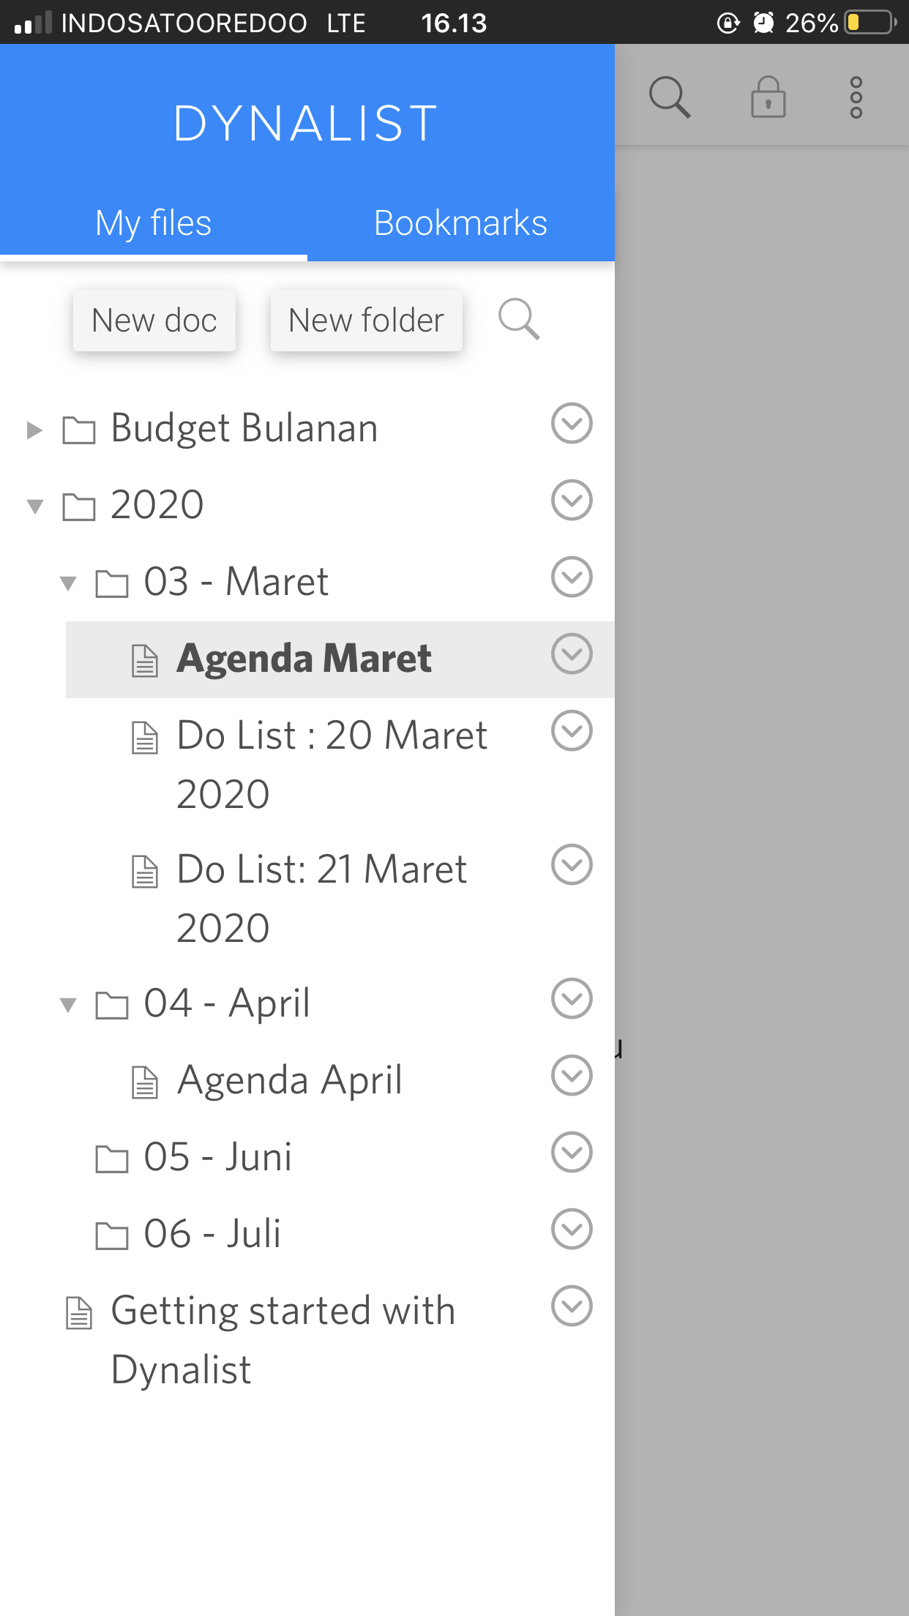
Task: Open options circle for Agenda April
Action: (571, 1075)
